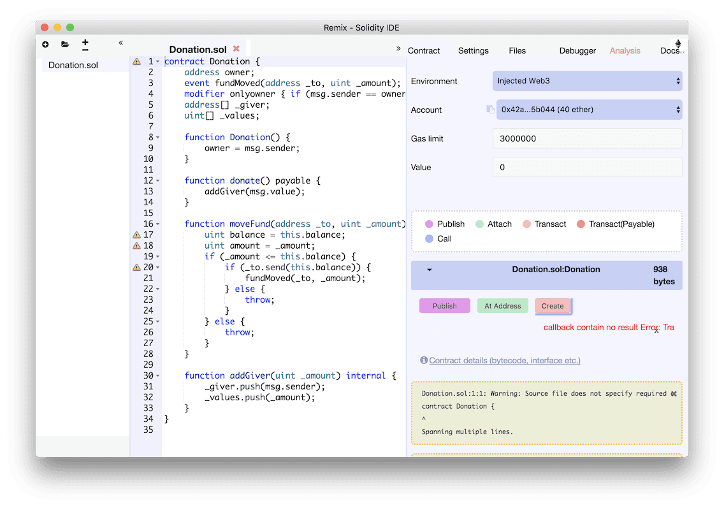Collapse the fold marker on line 12
The height and width of the screenshot is (508, 724).
pyautogui.click(x=156, y=180)
